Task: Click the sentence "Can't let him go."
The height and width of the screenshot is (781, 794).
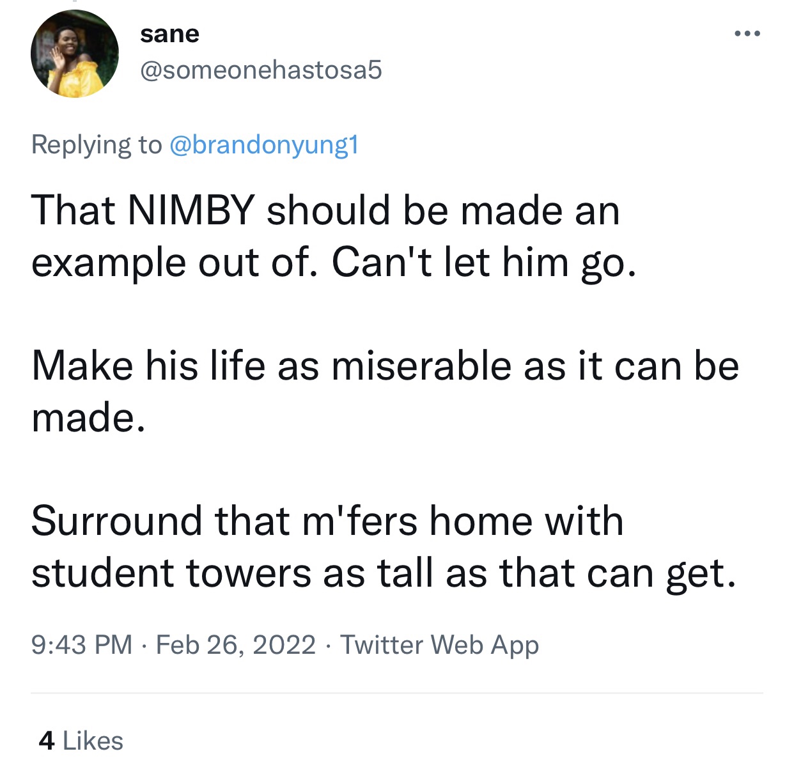Action: [484, 262]
